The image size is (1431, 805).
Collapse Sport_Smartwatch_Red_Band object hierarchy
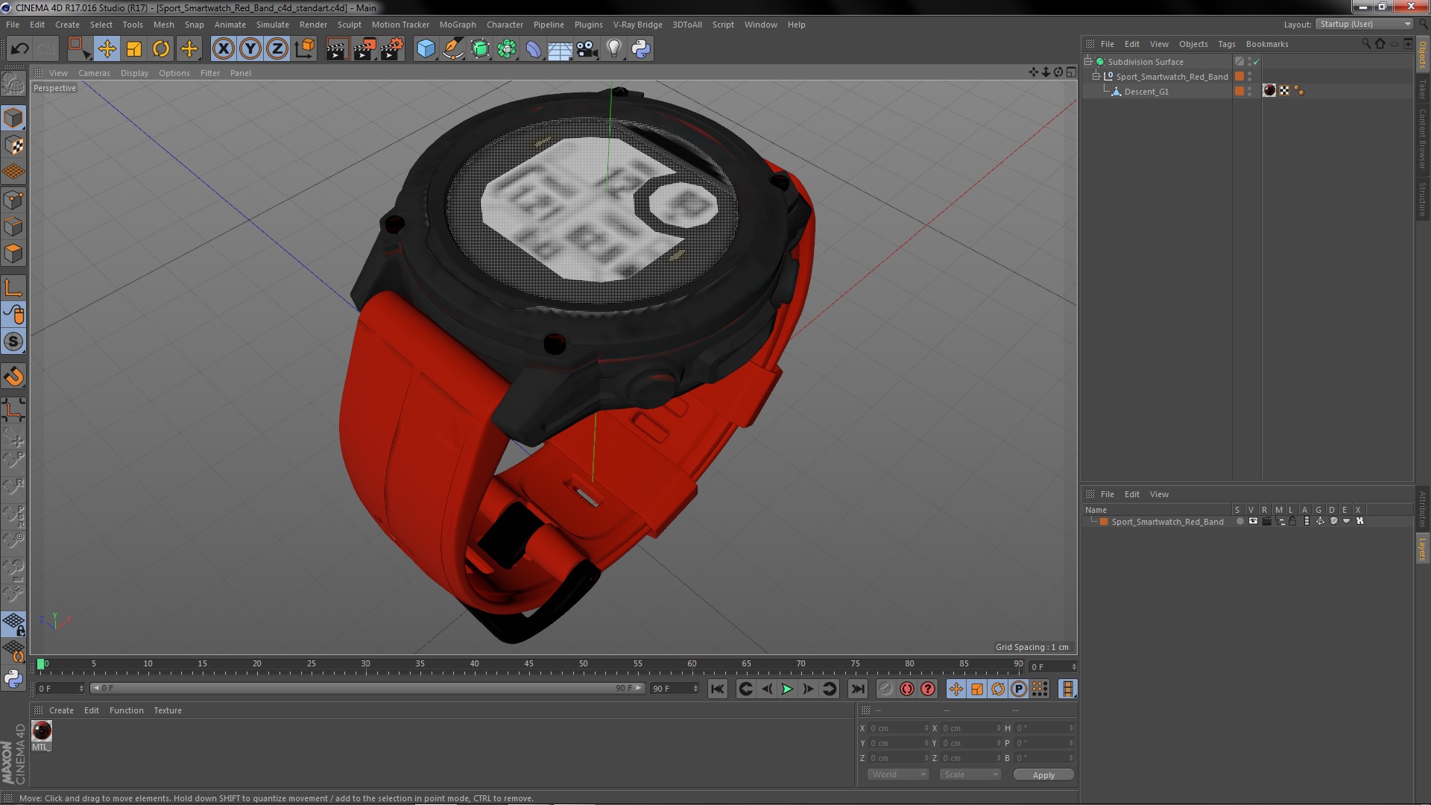[1096, 76]
